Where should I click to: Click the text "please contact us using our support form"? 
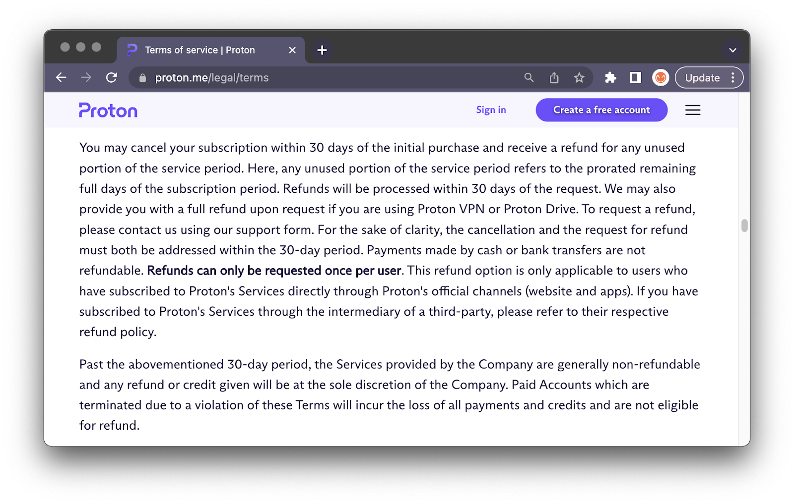[x=197, y=230]
